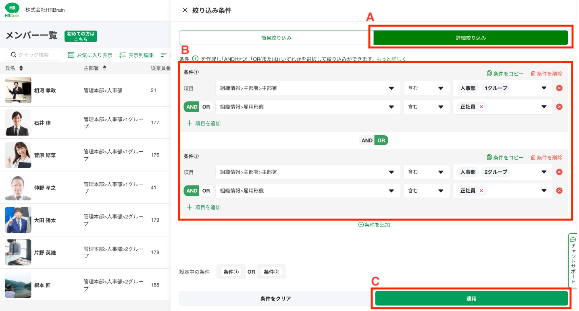Screen dimensions: 579x311
Task: Remove the first row of 条件① with red X
Action: tap(559, 88)
